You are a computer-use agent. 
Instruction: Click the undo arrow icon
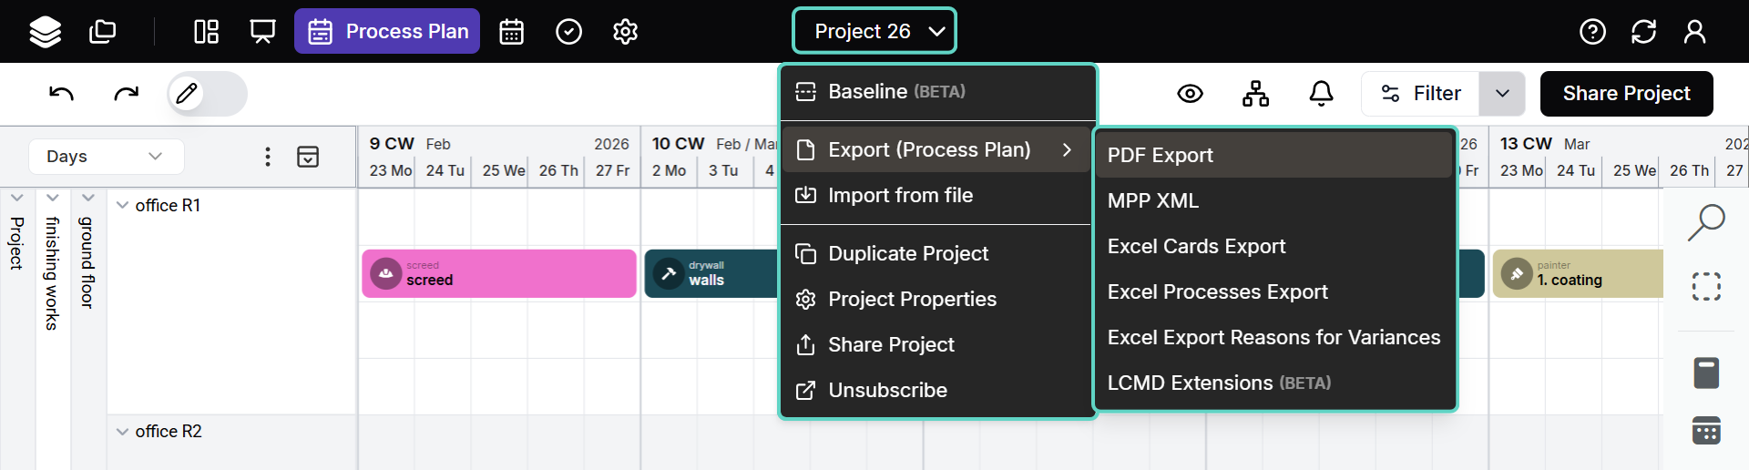(61, 93)
